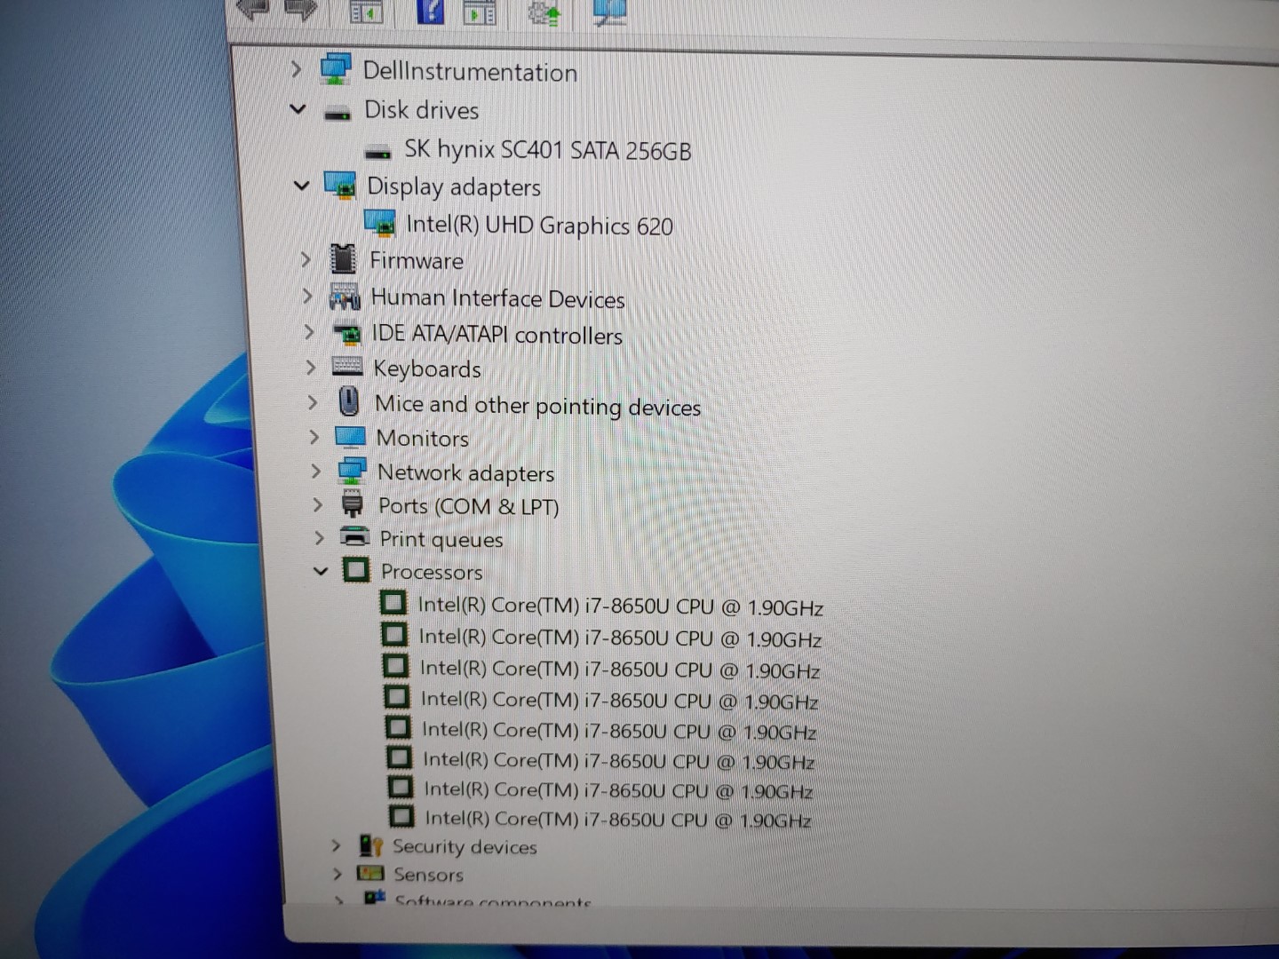Click the Ports (COM & LPT) connector icon
This screenshot has width=1279, height=959.
[x=353, y=503]
